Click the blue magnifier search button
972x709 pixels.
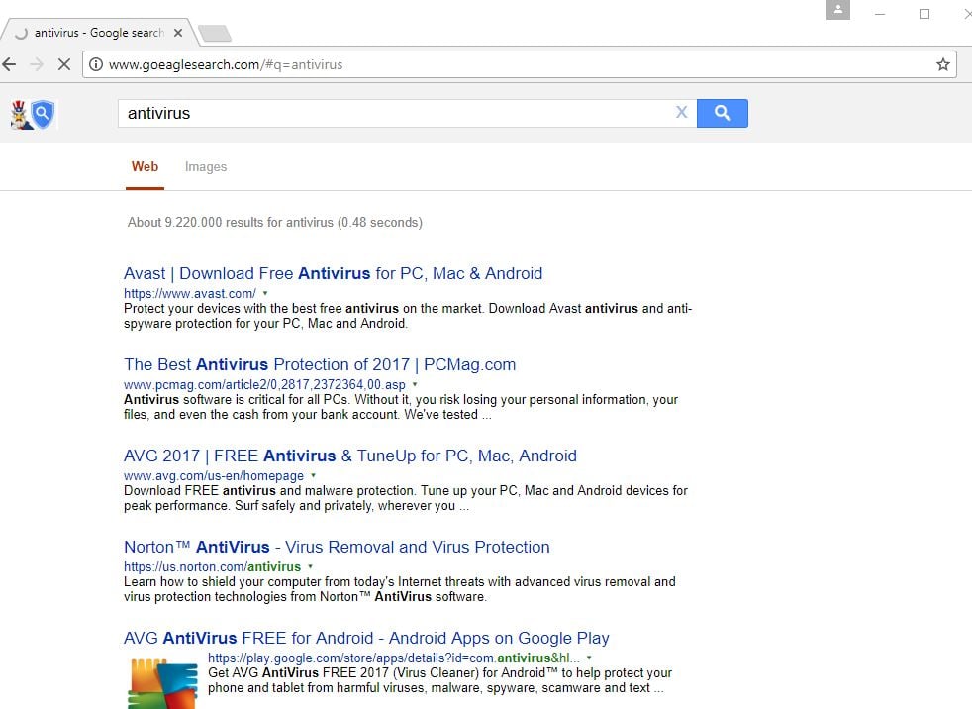pos(723,114)
